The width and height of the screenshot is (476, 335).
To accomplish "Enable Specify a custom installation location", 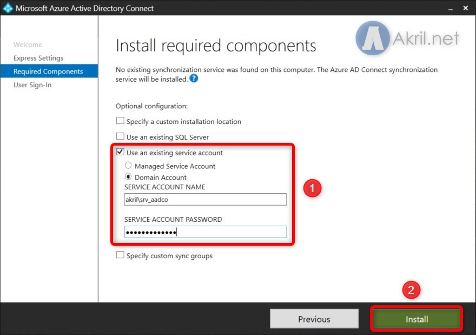I will click(x=120, y=121).
